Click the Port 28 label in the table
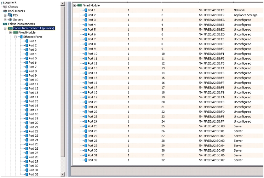 tap(92, 141)
